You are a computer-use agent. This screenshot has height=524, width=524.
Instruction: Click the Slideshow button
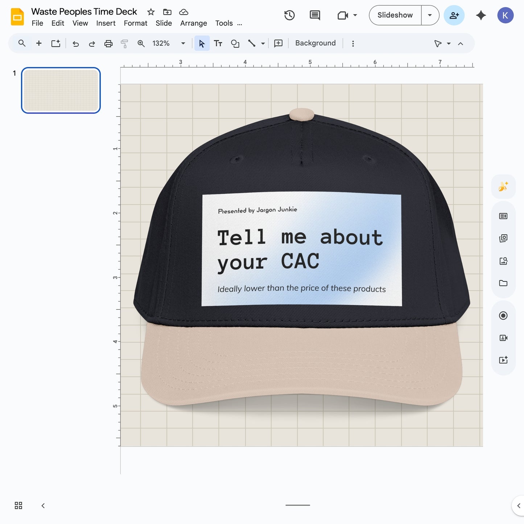(395, 15)
